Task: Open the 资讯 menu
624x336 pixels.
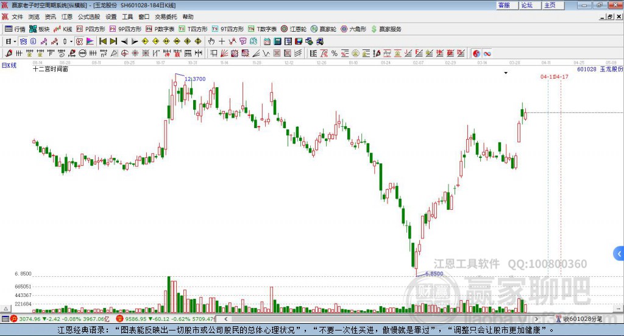Action: (50, 16)
